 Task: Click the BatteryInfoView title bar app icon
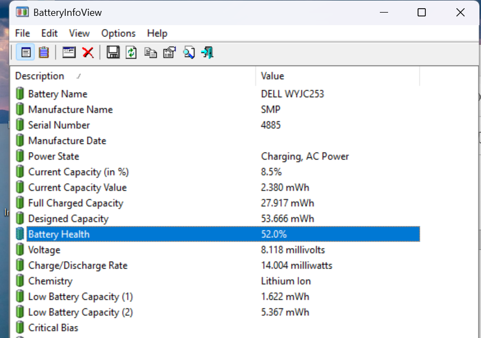tap(22, 12)
